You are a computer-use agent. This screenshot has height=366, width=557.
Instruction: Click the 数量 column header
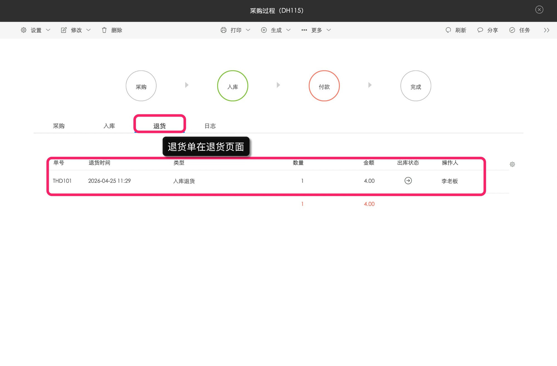tap(298, 163)
